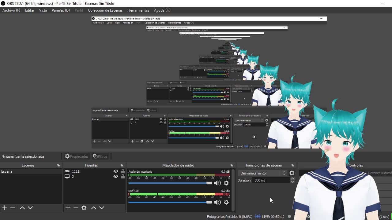
Task: Move scene down with arrow icon
Action: [x=30, y=208]
